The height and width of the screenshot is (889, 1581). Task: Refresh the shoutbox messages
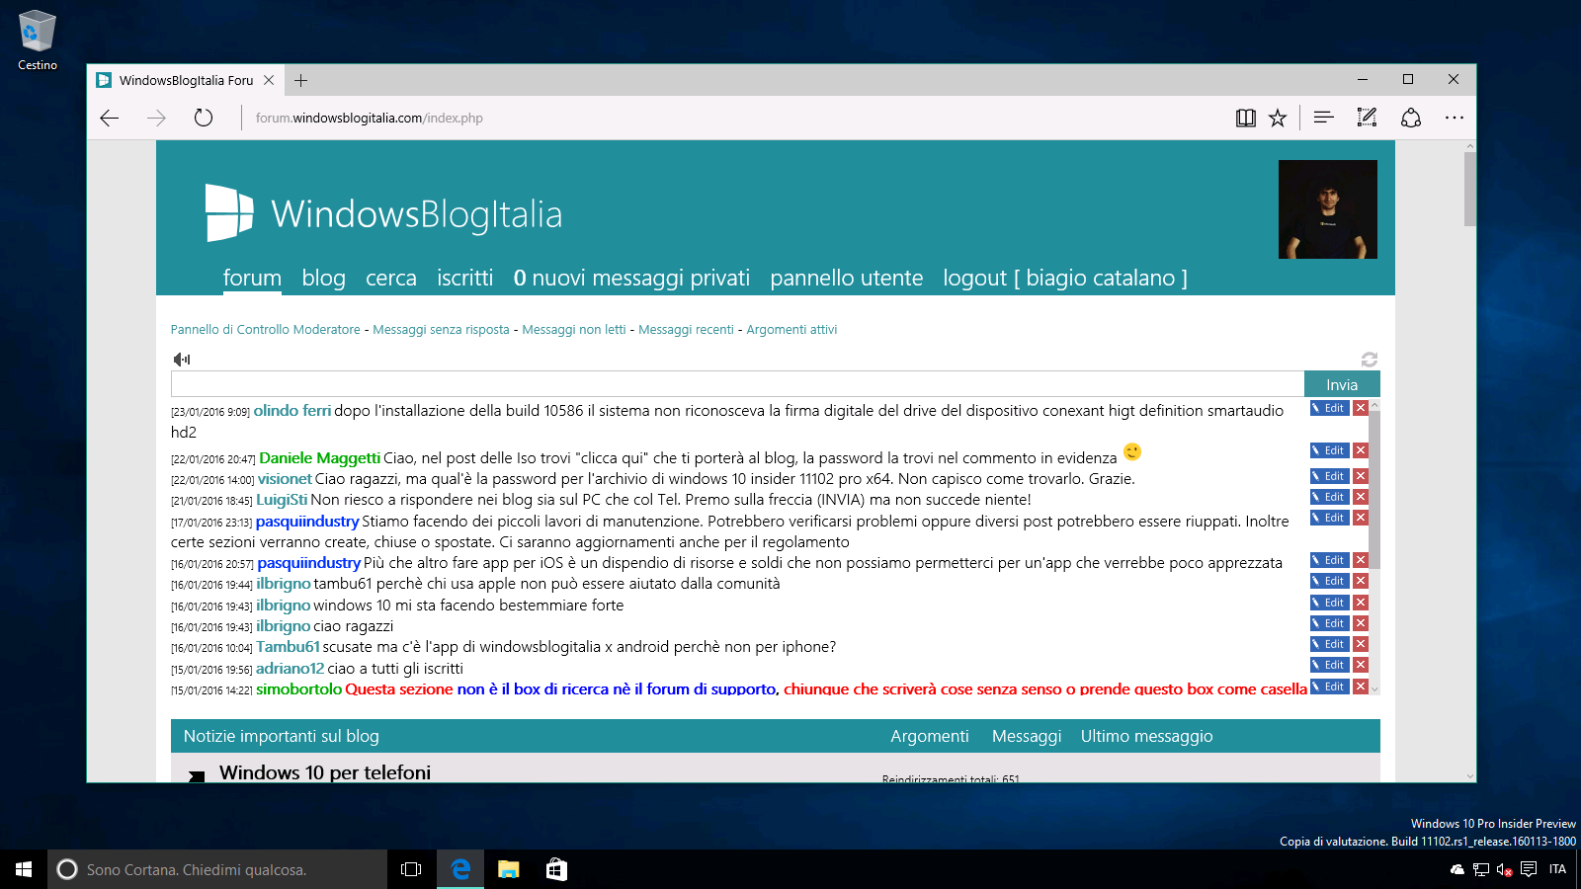tap(1370, 360)
